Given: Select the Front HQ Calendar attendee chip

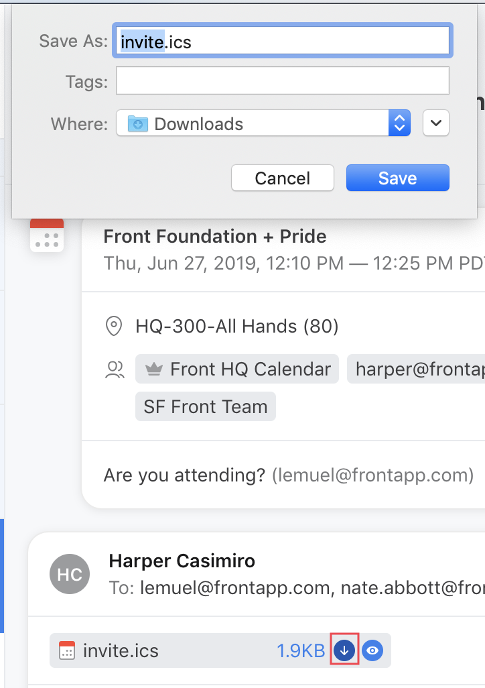Looking at the screenshot, I should 237,369.
